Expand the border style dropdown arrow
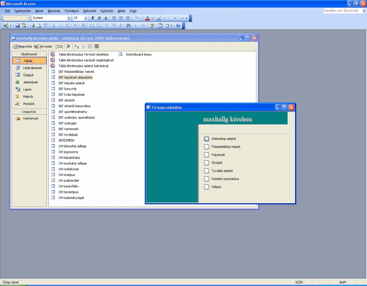 point(175,18)
